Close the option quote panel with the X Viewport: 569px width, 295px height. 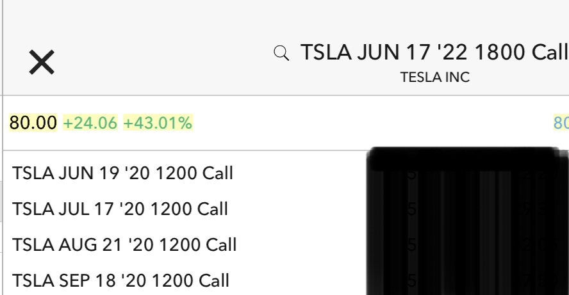click(42, 63)
